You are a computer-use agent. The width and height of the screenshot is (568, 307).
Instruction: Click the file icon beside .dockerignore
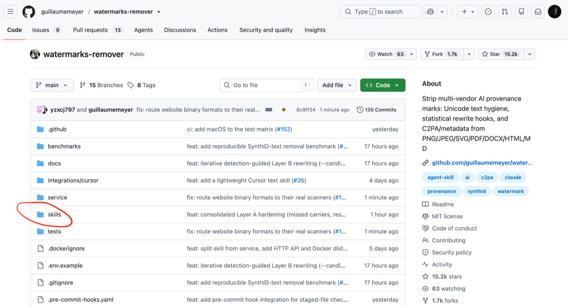coord(40,249)
